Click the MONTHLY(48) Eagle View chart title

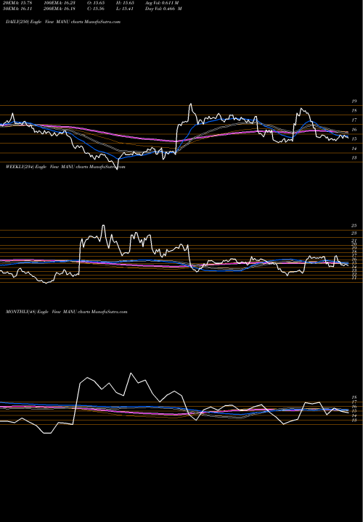[x=66, y=312]
